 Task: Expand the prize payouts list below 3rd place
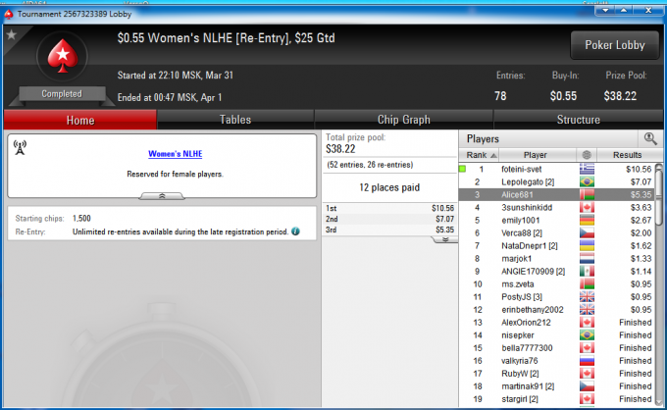(x=445, y=239)
